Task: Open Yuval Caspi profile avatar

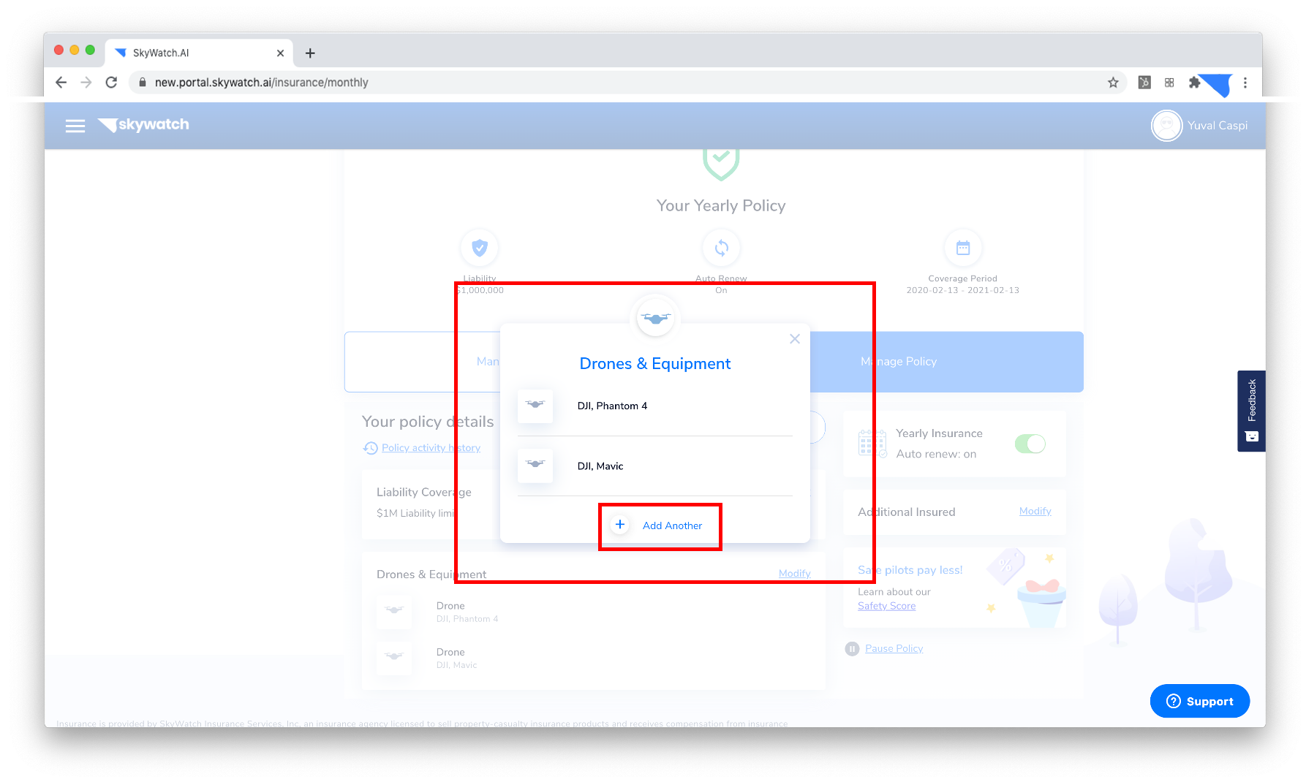Action: click(x=1166, y=126)
